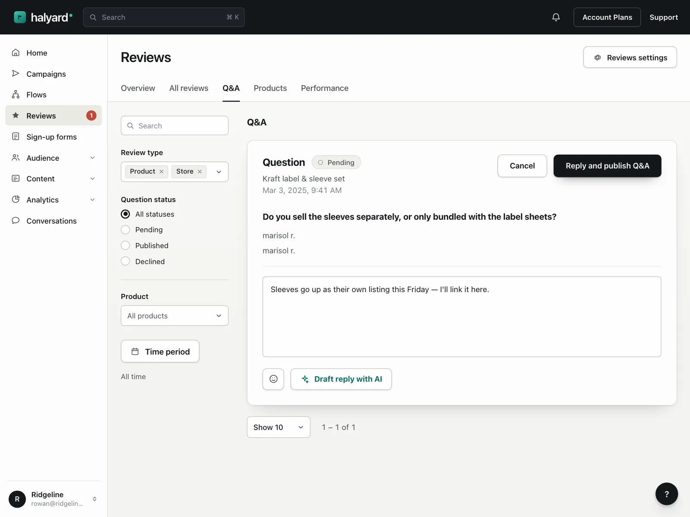Open the All products dropdown
690x517 pixels.
[175, 316]
